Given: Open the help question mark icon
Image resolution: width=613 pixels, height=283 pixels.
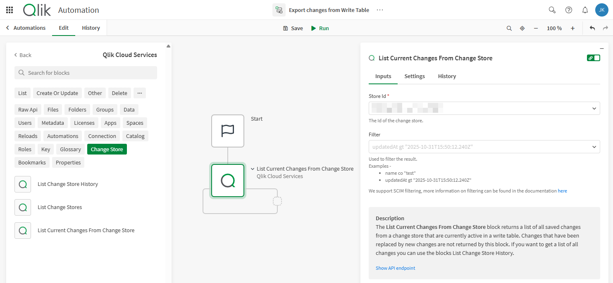Looking at the screenshot, I should 569,10.
